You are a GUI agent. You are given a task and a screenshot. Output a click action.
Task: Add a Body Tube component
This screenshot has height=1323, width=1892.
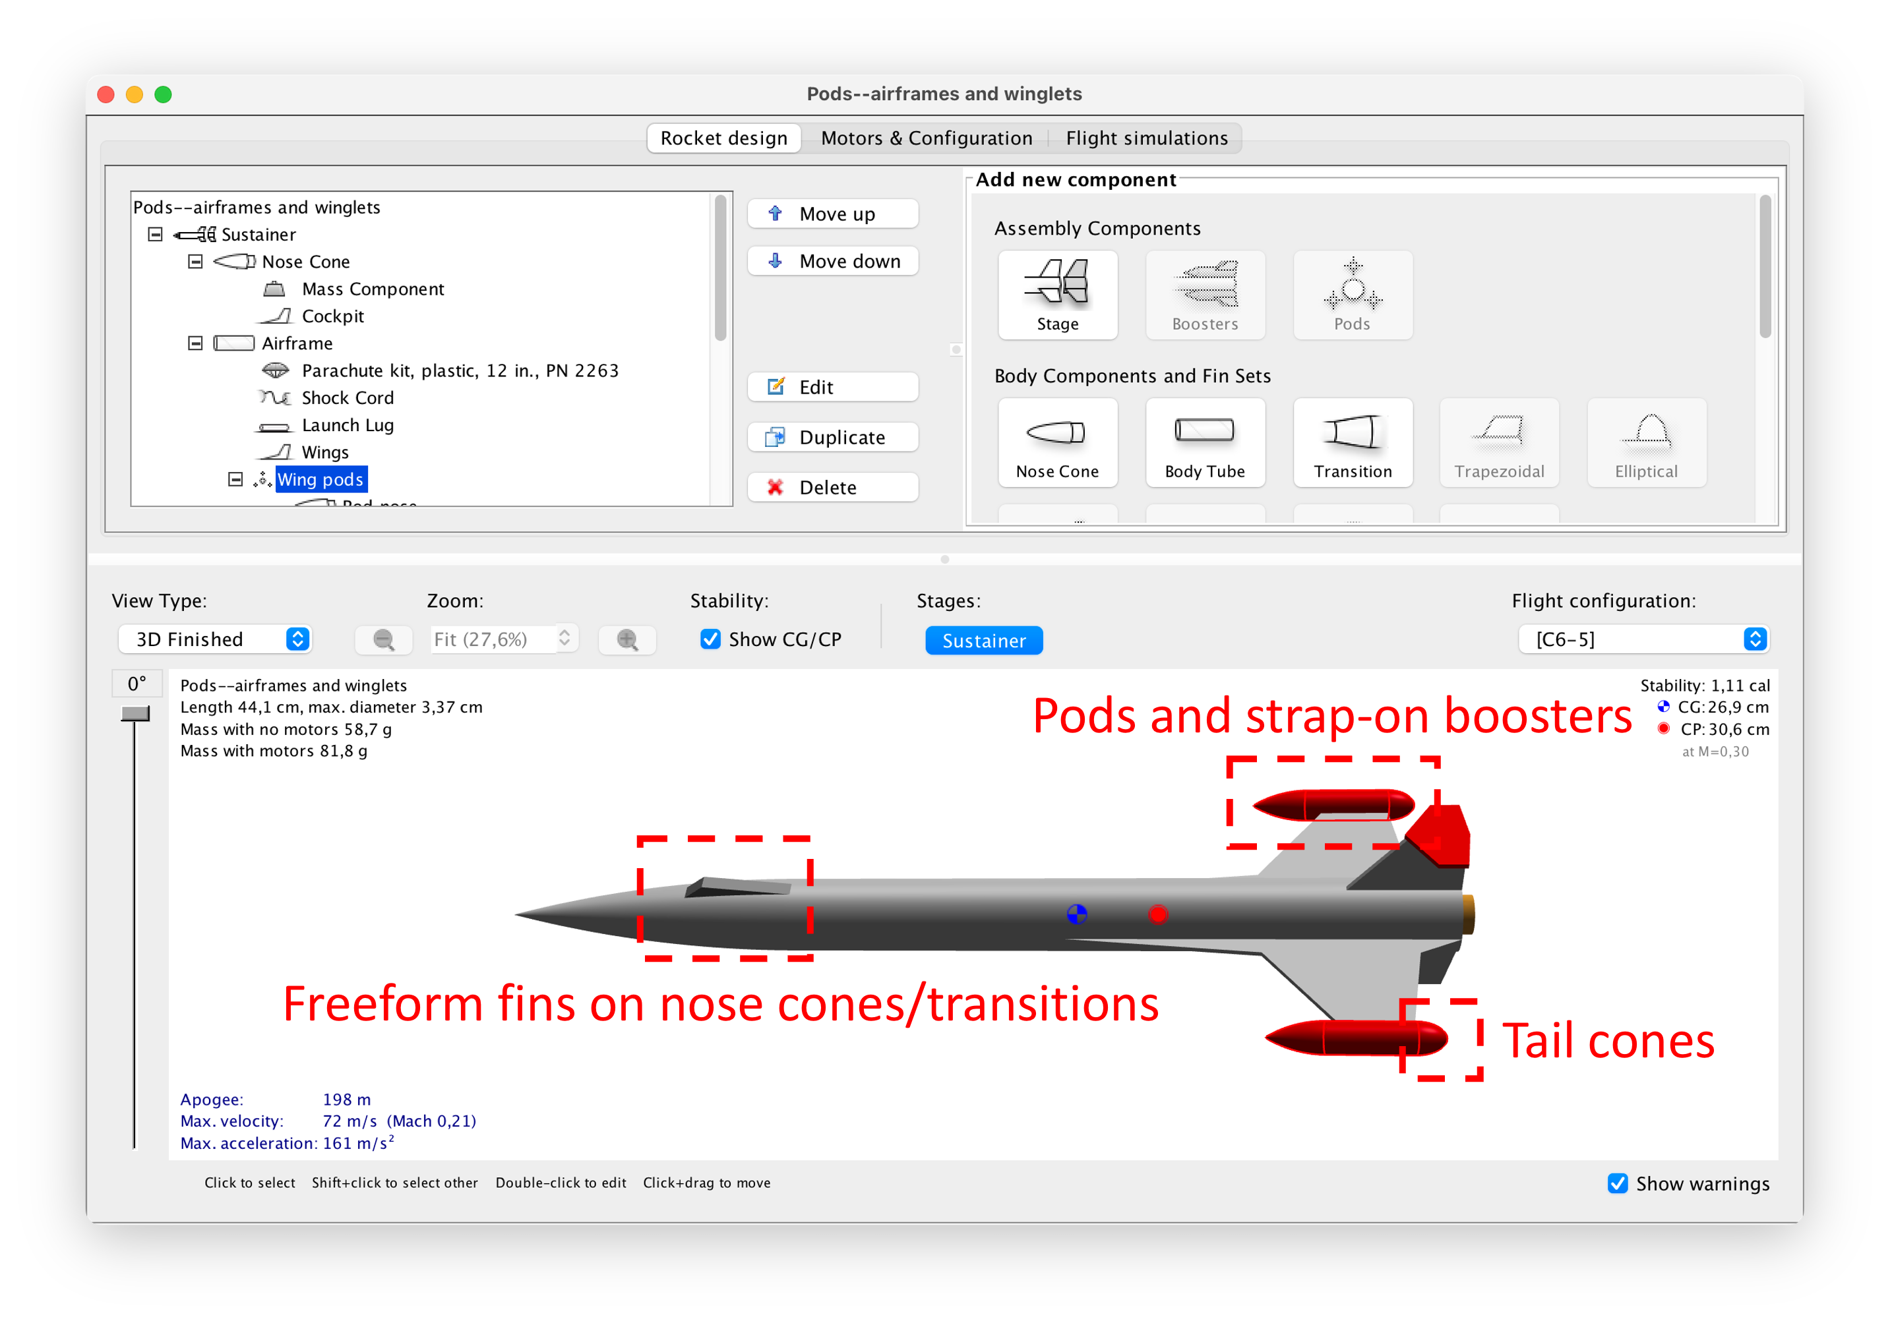pos(1204,442)
